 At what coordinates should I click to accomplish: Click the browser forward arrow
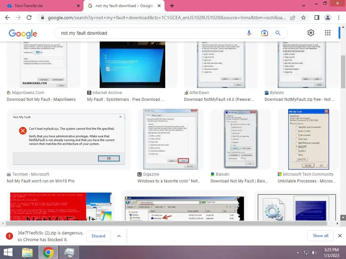point(18,18)
